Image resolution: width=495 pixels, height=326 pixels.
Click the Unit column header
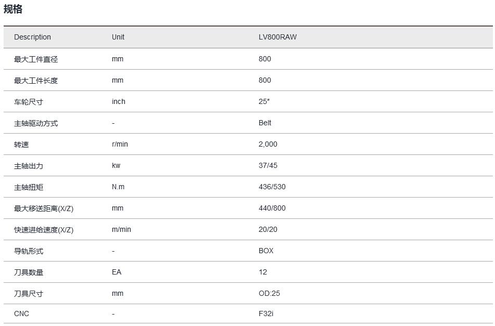pos(118,37)
